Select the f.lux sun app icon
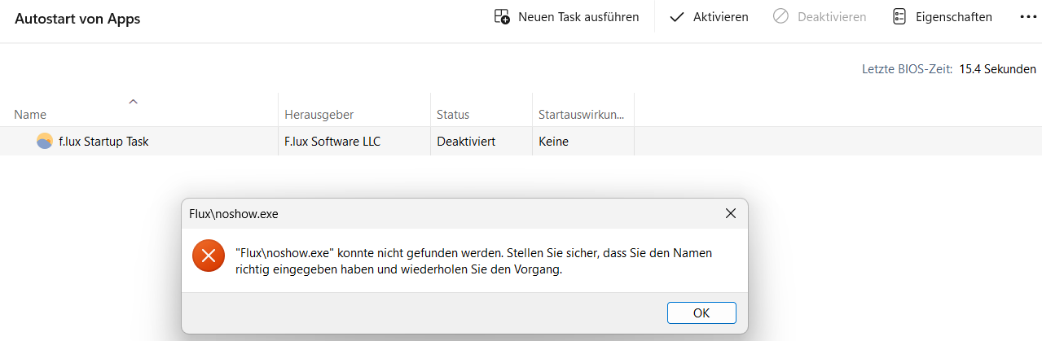The image size is (1042, 341). (x=45, y=141)
